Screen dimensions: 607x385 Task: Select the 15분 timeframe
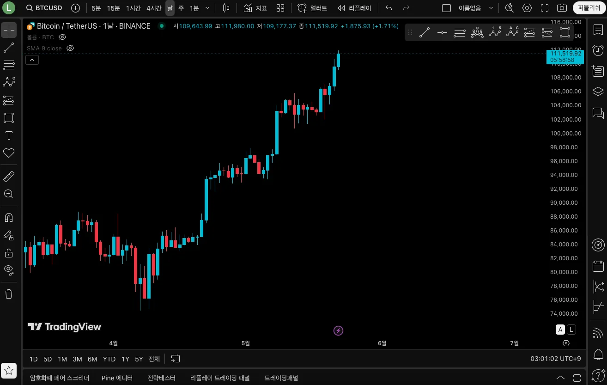113,8
